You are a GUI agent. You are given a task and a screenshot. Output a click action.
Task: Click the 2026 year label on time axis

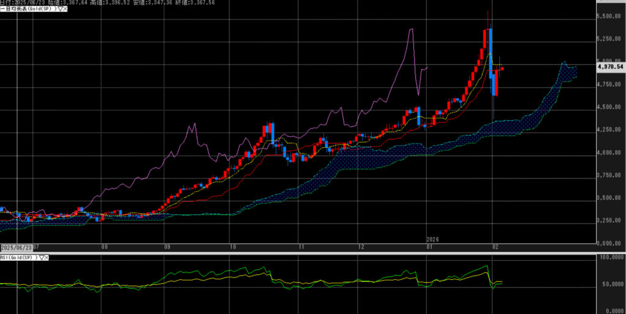[x=433, y=239]
